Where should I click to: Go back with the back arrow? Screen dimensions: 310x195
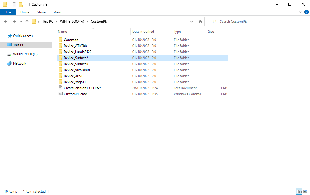[6, 22]
